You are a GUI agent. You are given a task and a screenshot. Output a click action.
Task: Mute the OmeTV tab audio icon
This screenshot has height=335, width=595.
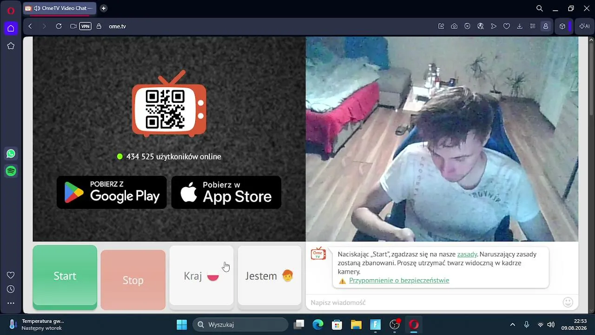click(x=37, y=8)
